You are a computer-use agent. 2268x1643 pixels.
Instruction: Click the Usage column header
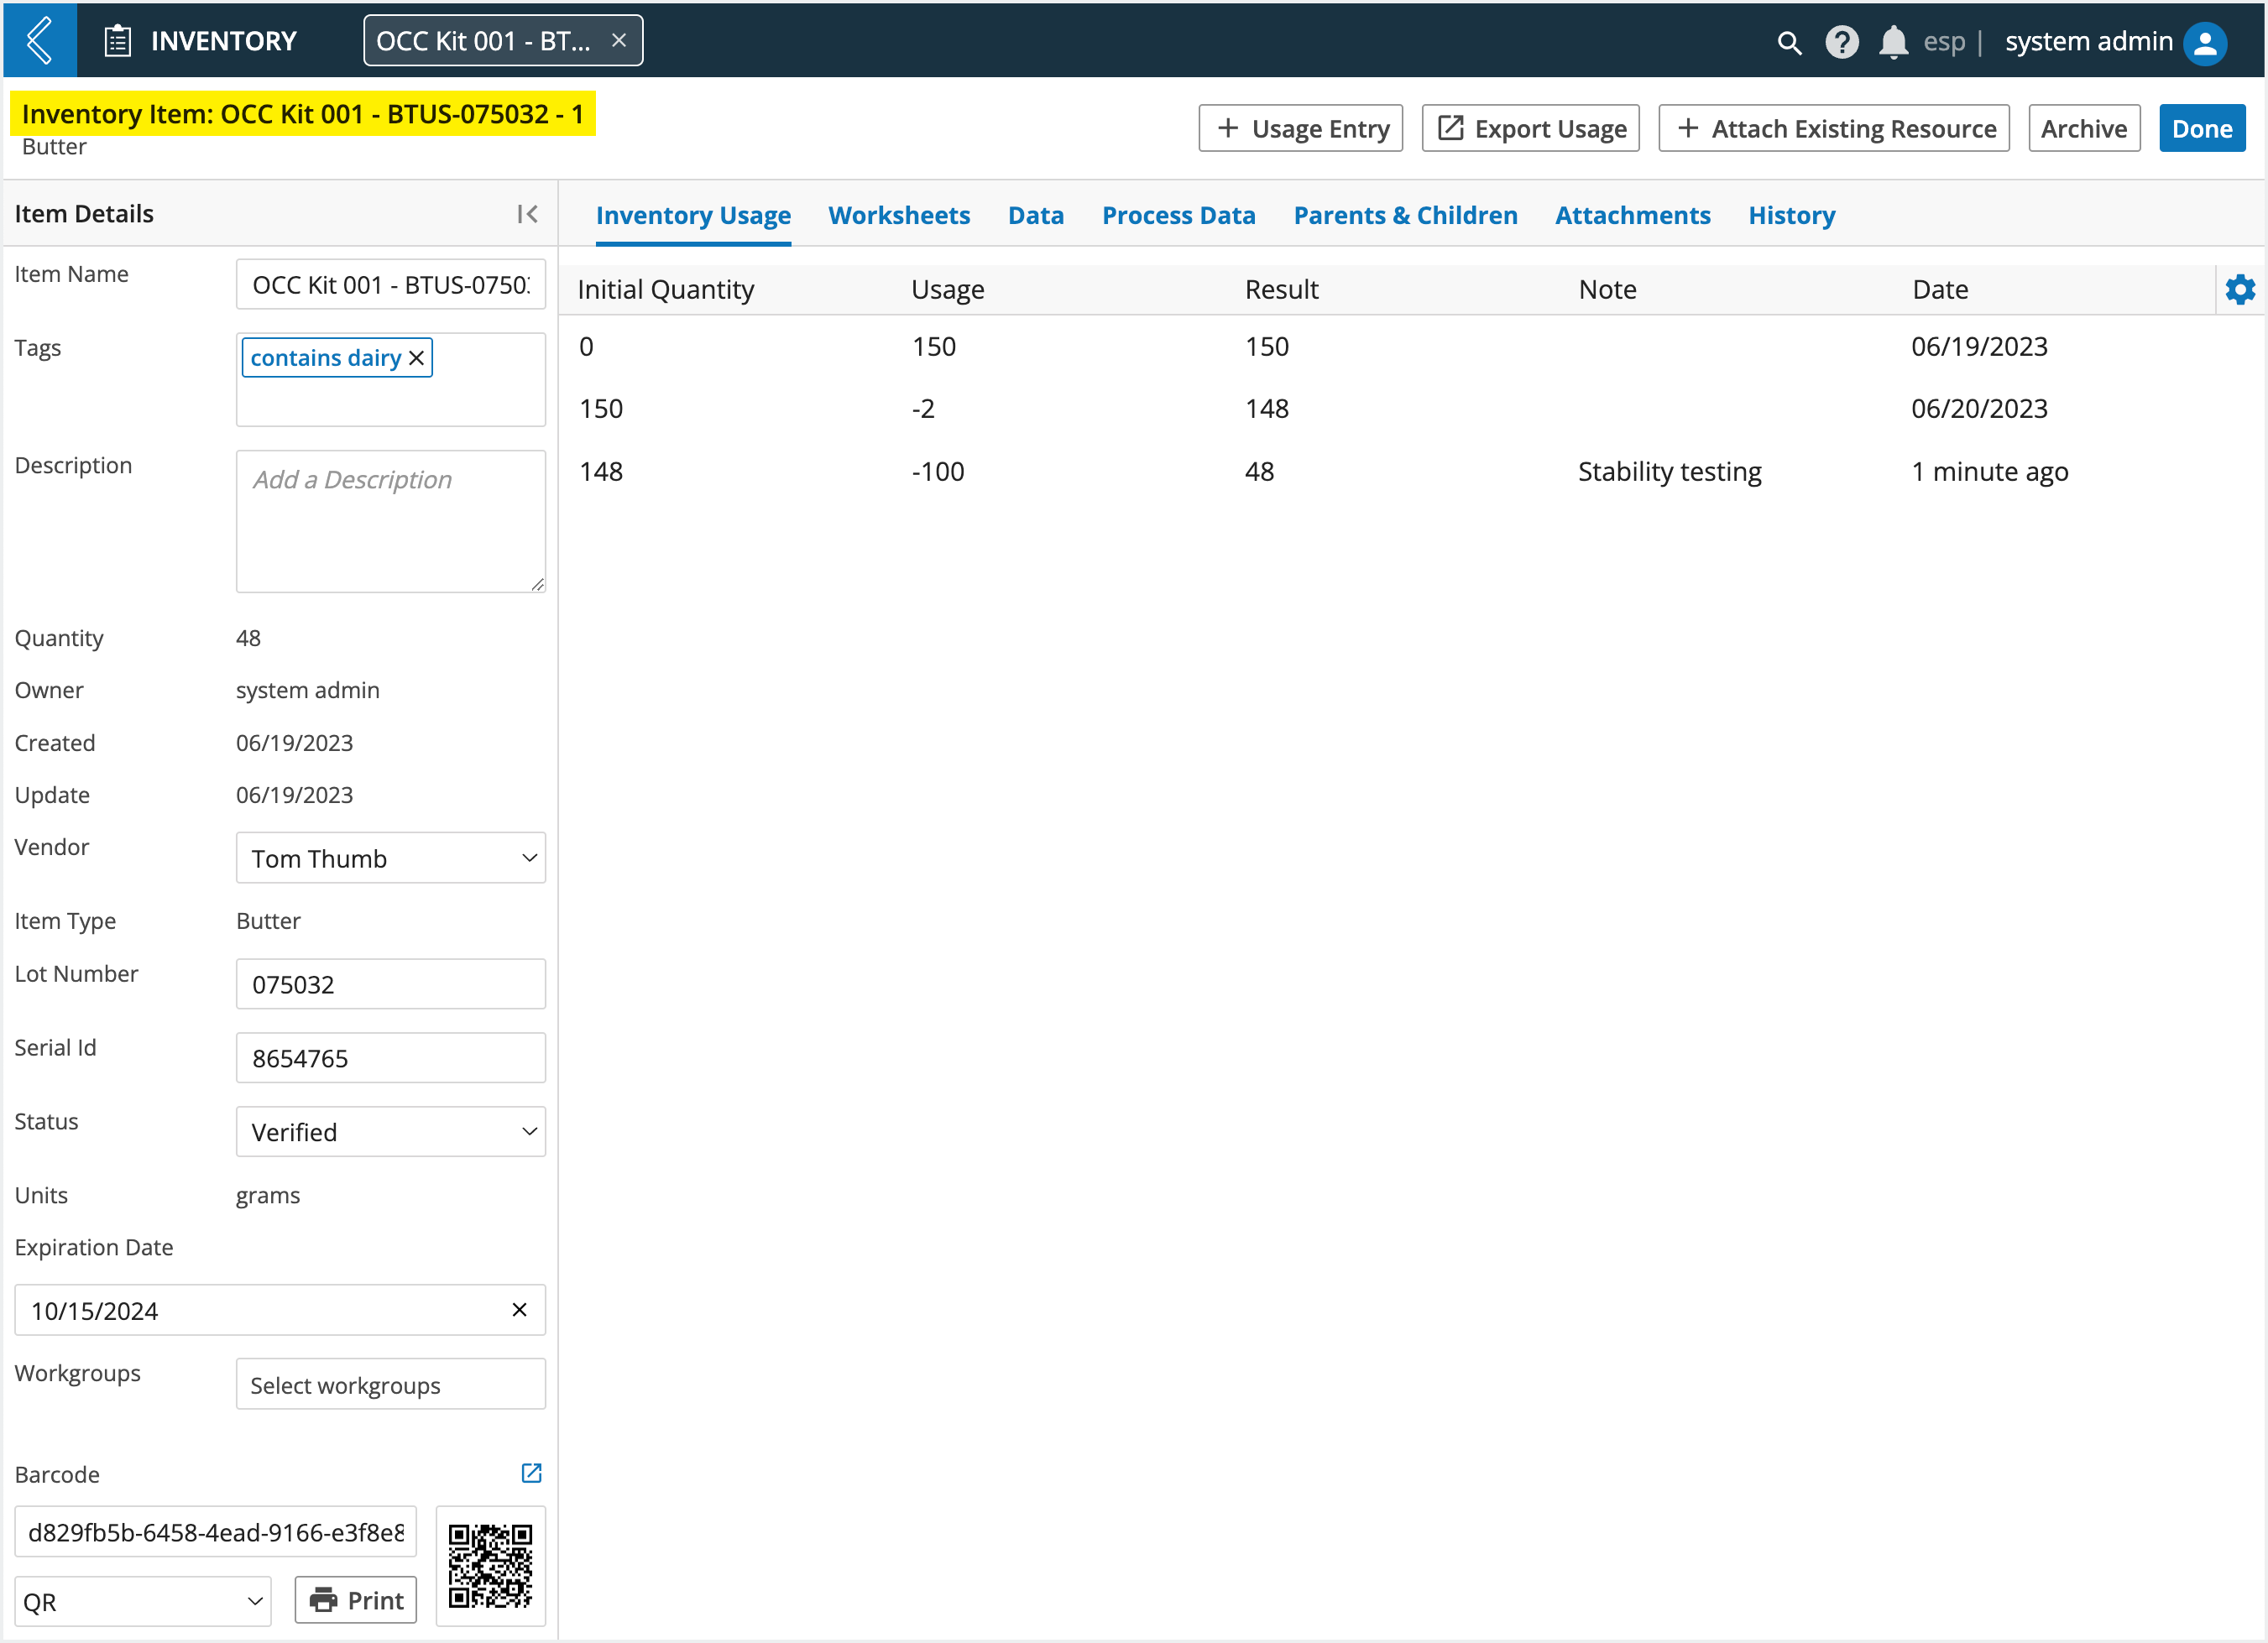click(947, 289)
